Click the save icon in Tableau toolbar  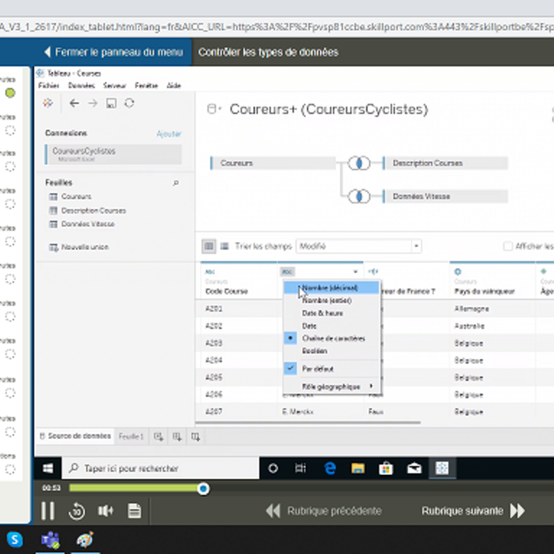click(x=111, y=103)
